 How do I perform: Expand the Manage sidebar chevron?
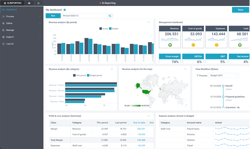click(40, 30)
